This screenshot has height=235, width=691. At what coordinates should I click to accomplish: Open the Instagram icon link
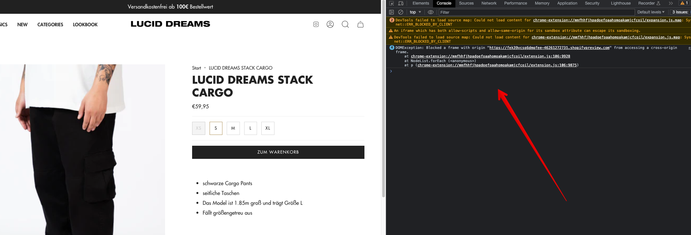click(316, 24)
